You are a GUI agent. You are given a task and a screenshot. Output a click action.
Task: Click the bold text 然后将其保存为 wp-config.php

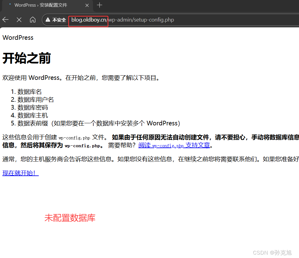pyautogui.click(x=60, y=145)
